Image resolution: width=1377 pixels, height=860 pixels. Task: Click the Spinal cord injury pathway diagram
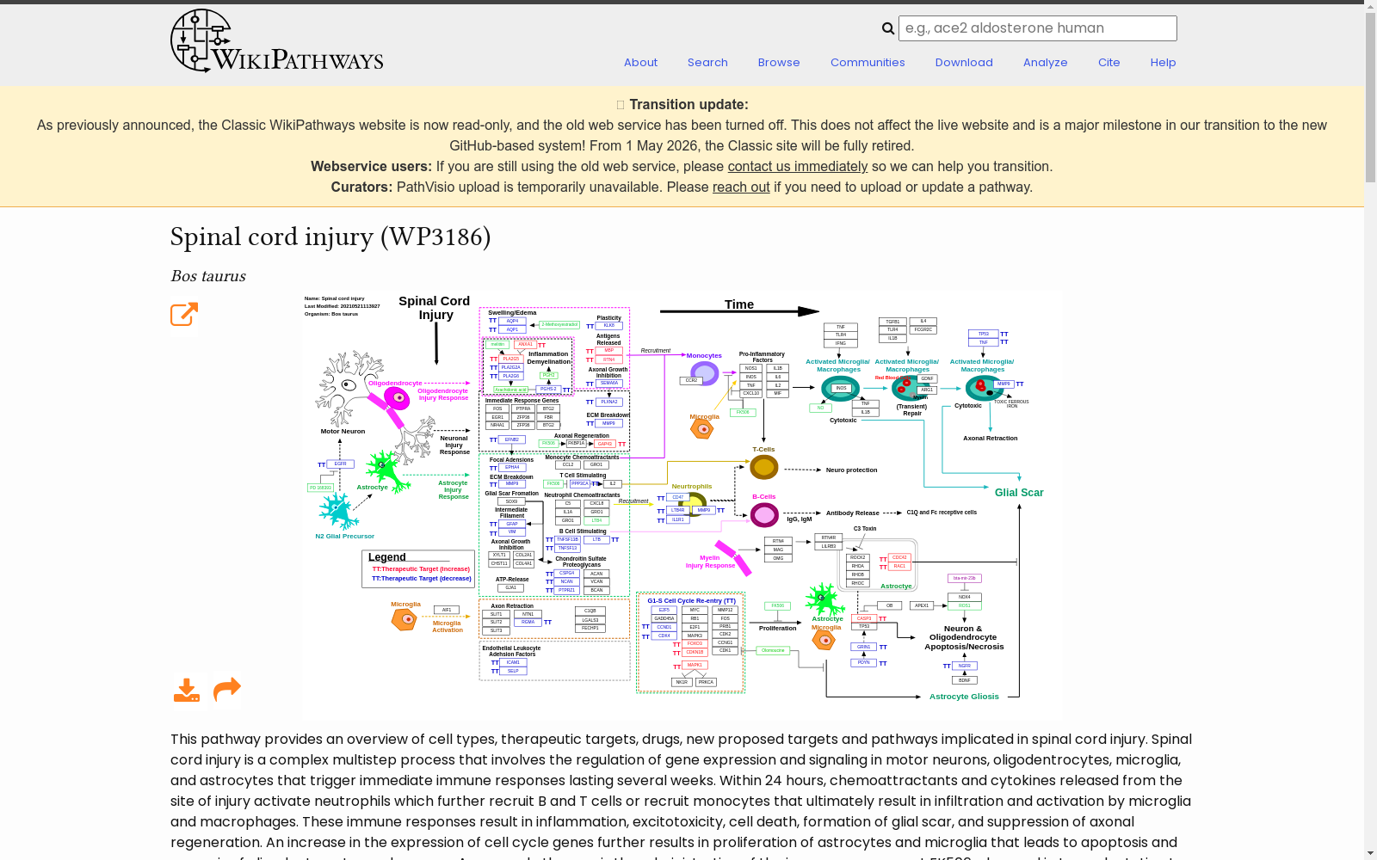click(682, 505)
